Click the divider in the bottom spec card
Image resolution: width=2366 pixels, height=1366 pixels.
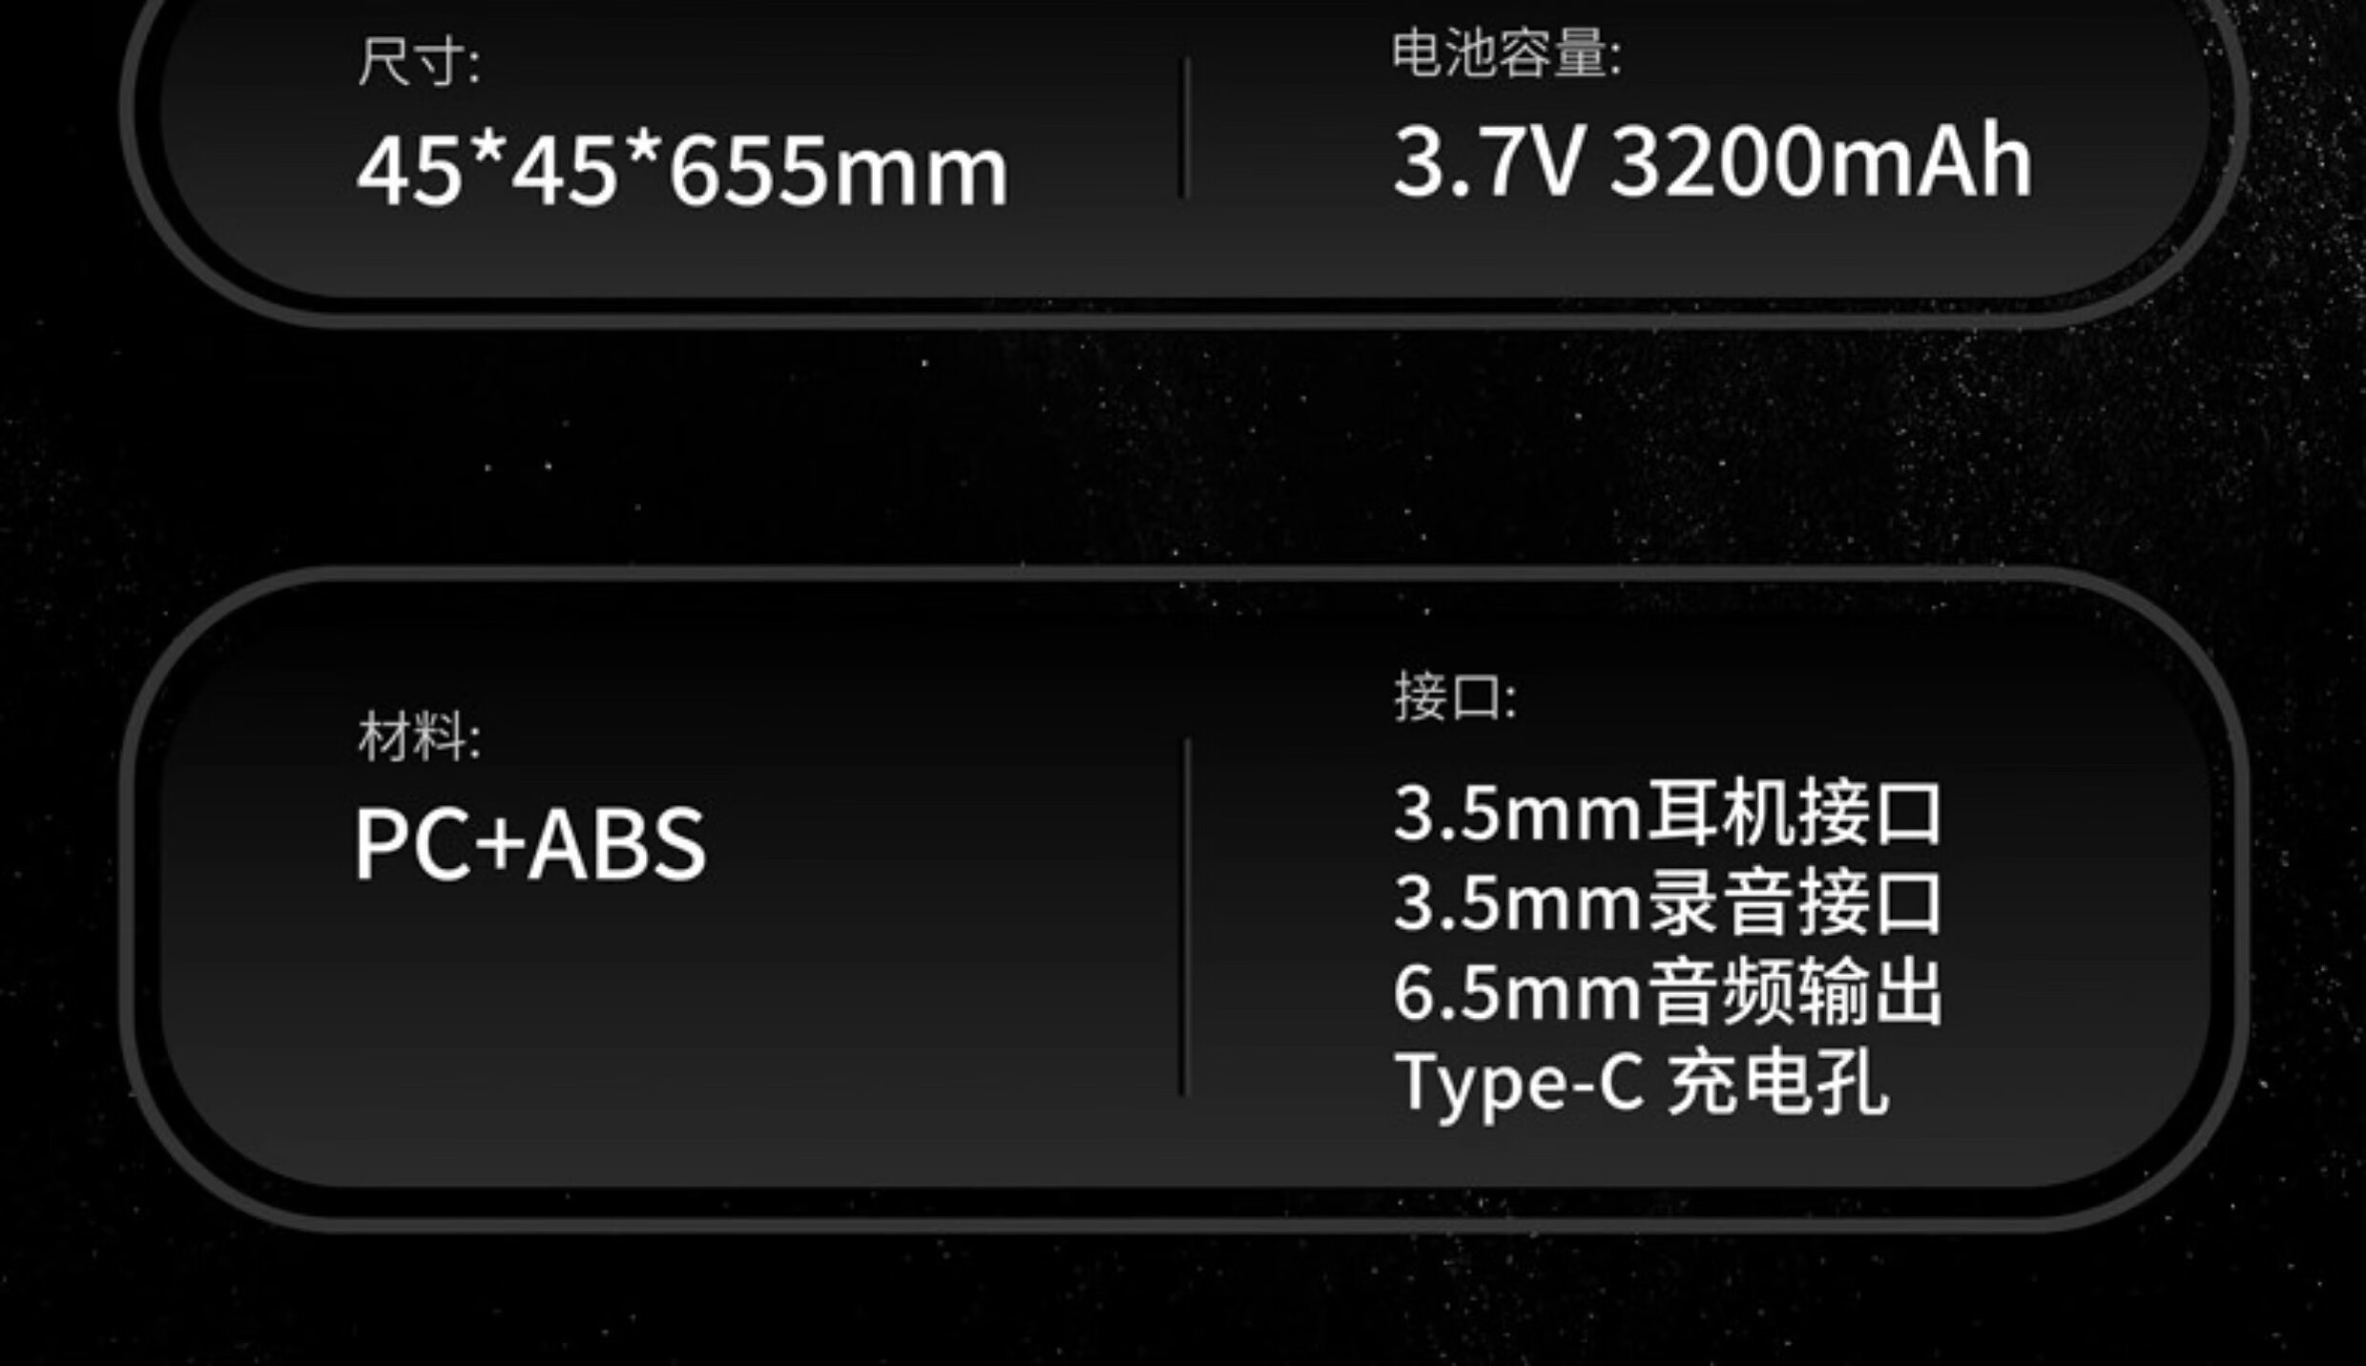1184,917
